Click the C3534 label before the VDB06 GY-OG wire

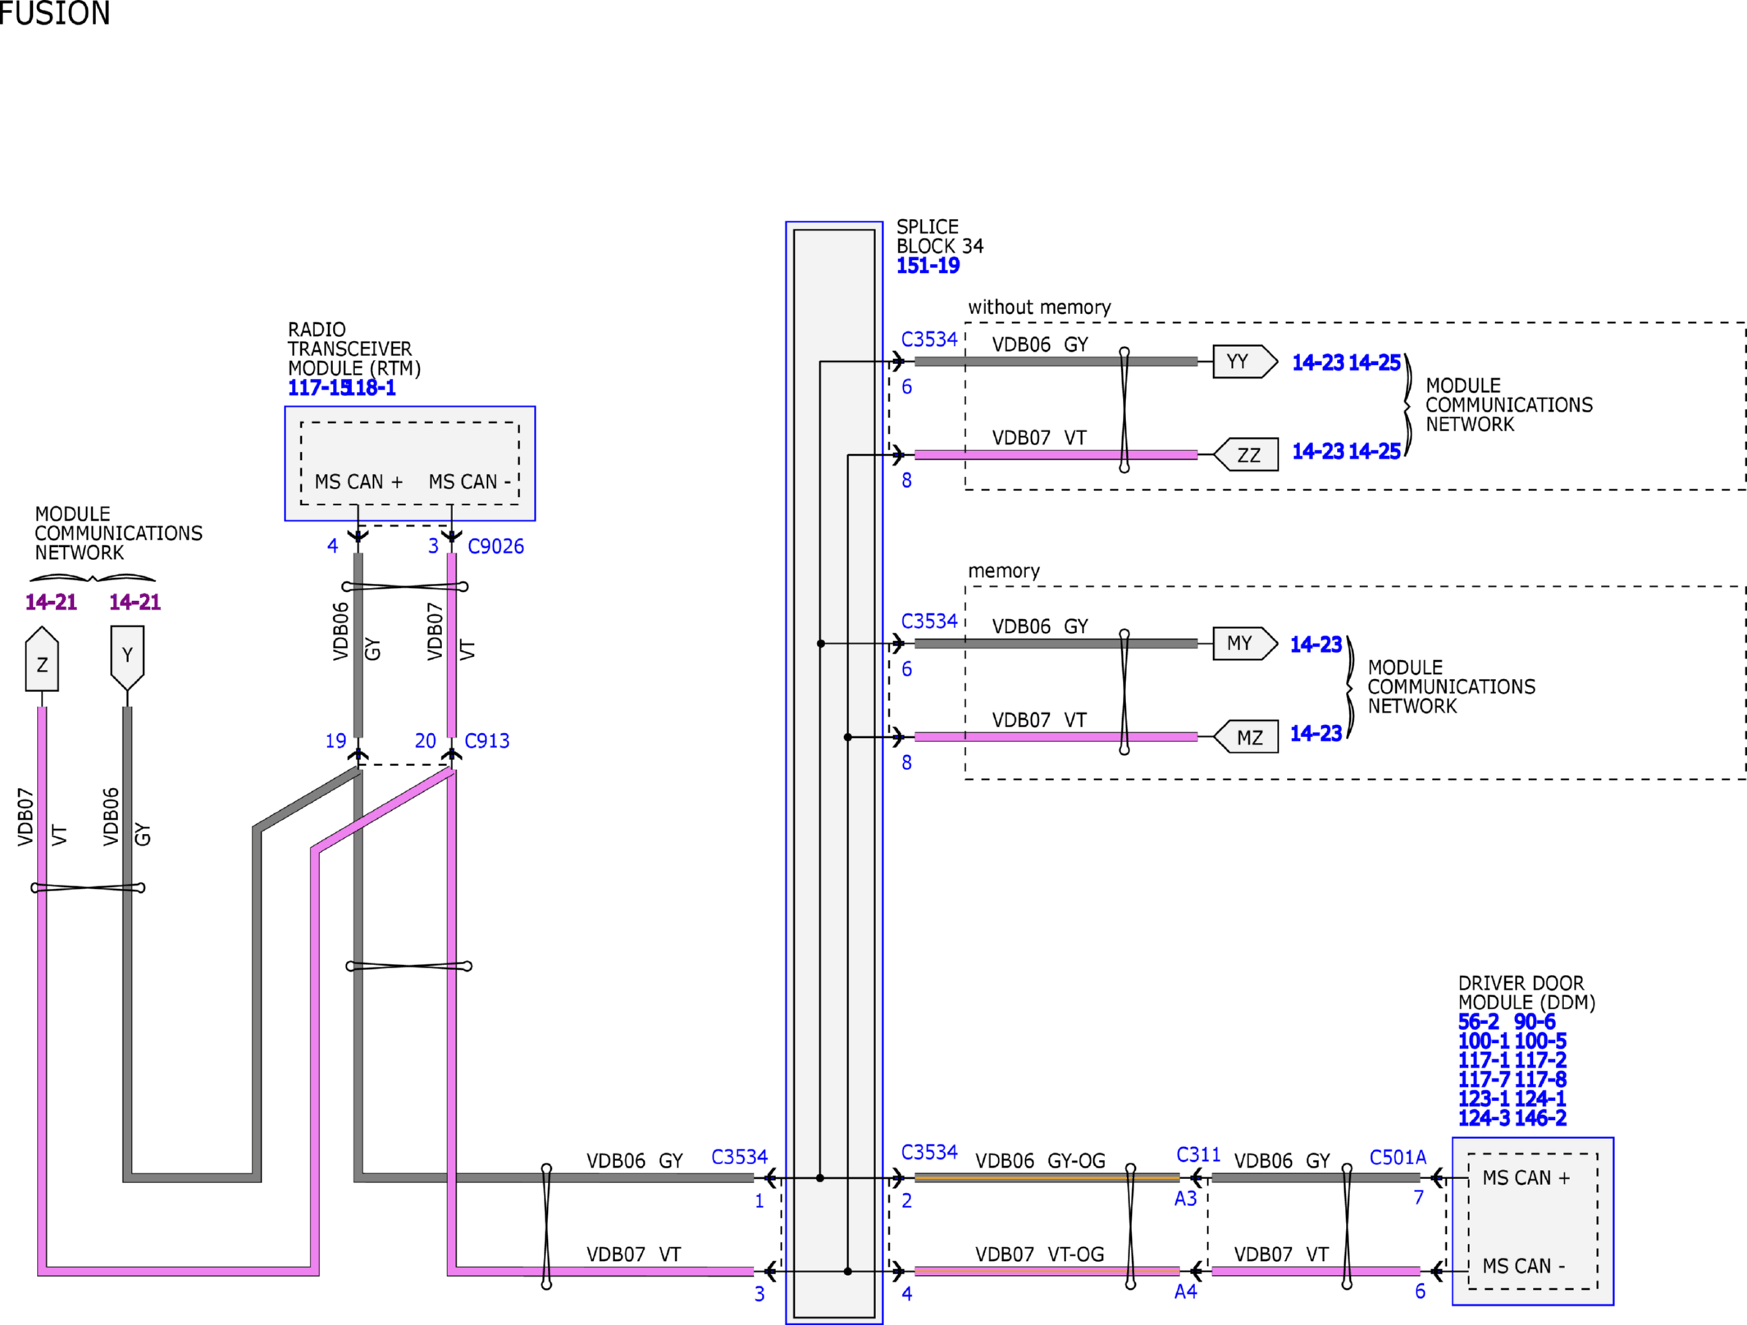(929, 1152)
